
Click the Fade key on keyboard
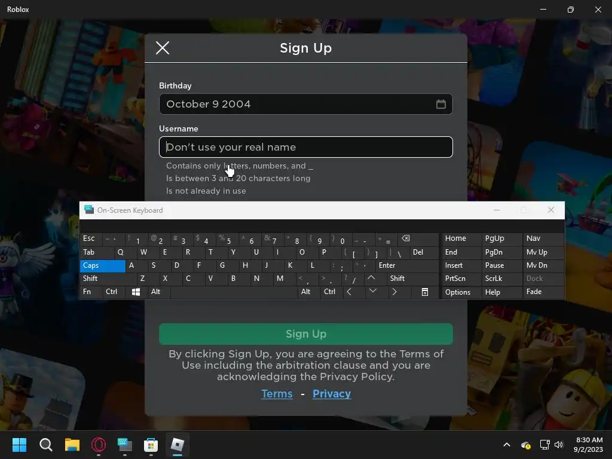pyautogui.click(x=543, y=292)
